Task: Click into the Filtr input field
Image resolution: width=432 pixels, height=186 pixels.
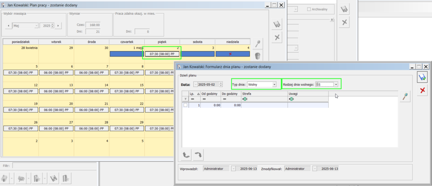Action: [54, 166]
